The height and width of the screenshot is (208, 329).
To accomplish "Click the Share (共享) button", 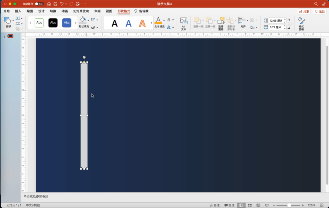I will click(x=304, y=12).
